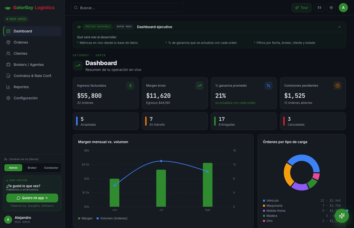Screen dimensions: 354x228
Task: Click the Entregadas status card
Action: (x=244, y=121)
